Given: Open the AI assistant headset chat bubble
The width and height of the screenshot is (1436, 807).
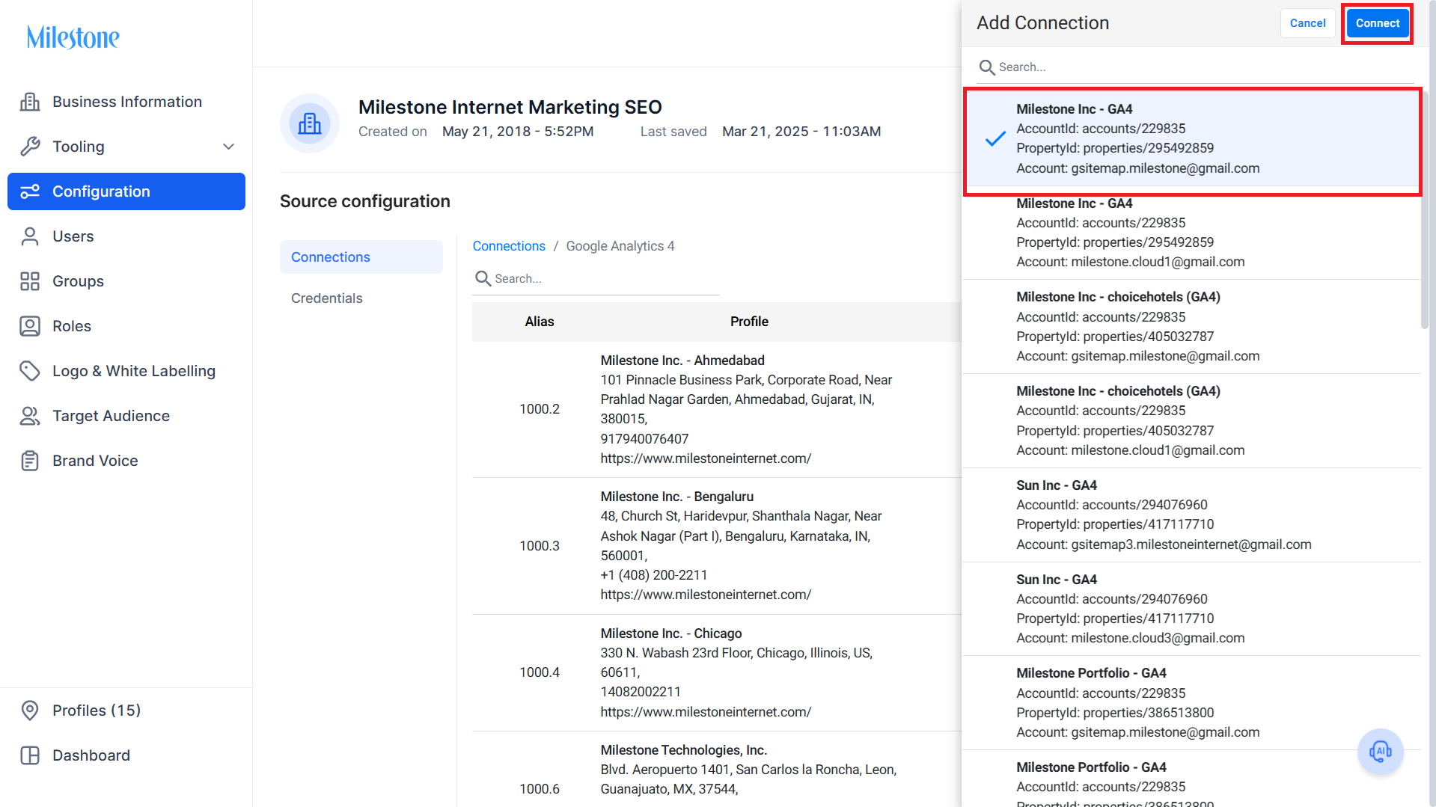Looking at the screenshot, I should (1380, 751).
